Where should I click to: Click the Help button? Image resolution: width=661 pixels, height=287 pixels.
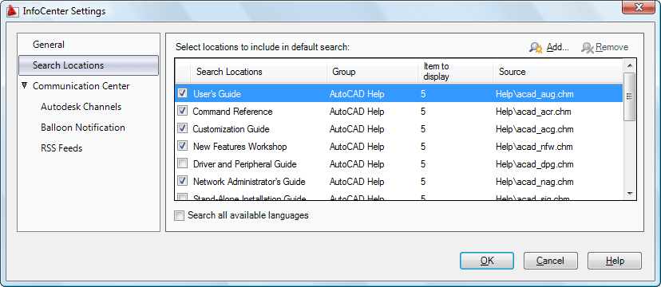point(615,261)
